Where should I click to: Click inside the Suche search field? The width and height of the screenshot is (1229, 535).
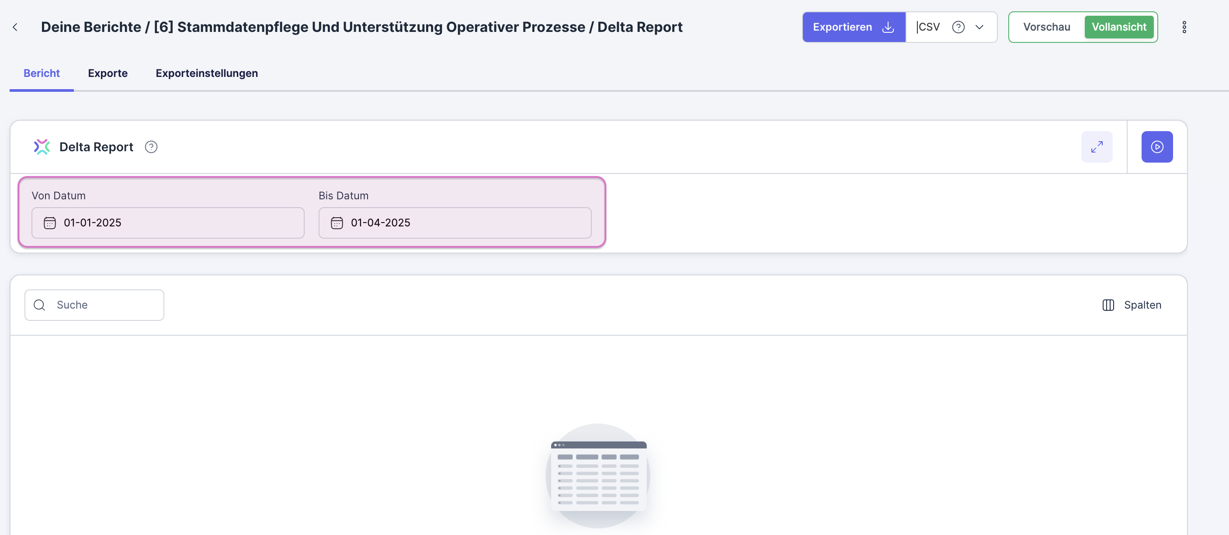click(95, 305)
